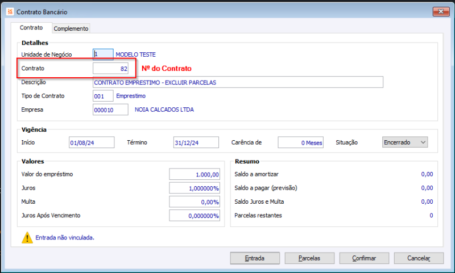Viewport: 455px width, 273px height.
Task: Click the Início date field 01/08/24
Action: coord(92,142)
